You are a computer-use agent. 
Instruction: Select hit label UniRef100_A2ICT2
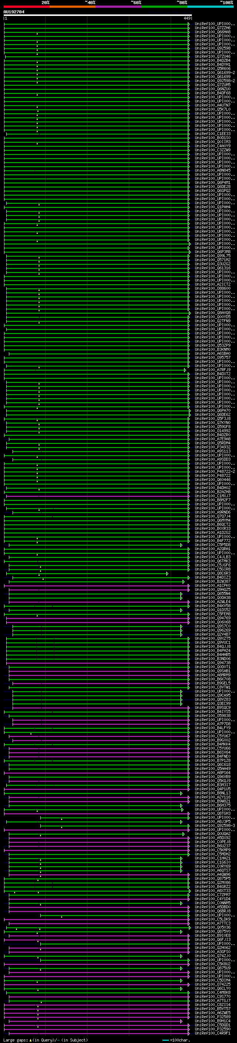(213, 284)
